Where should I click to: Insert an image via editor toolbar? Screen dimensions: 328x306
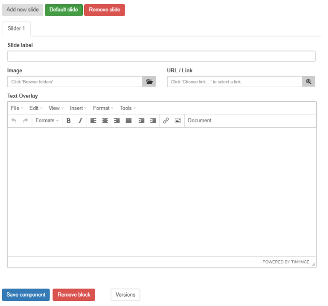coord(178,121)
